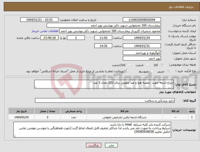200x152 pixels.
Task: Click the need number field 1104030094000094
Action: (142, 20)
